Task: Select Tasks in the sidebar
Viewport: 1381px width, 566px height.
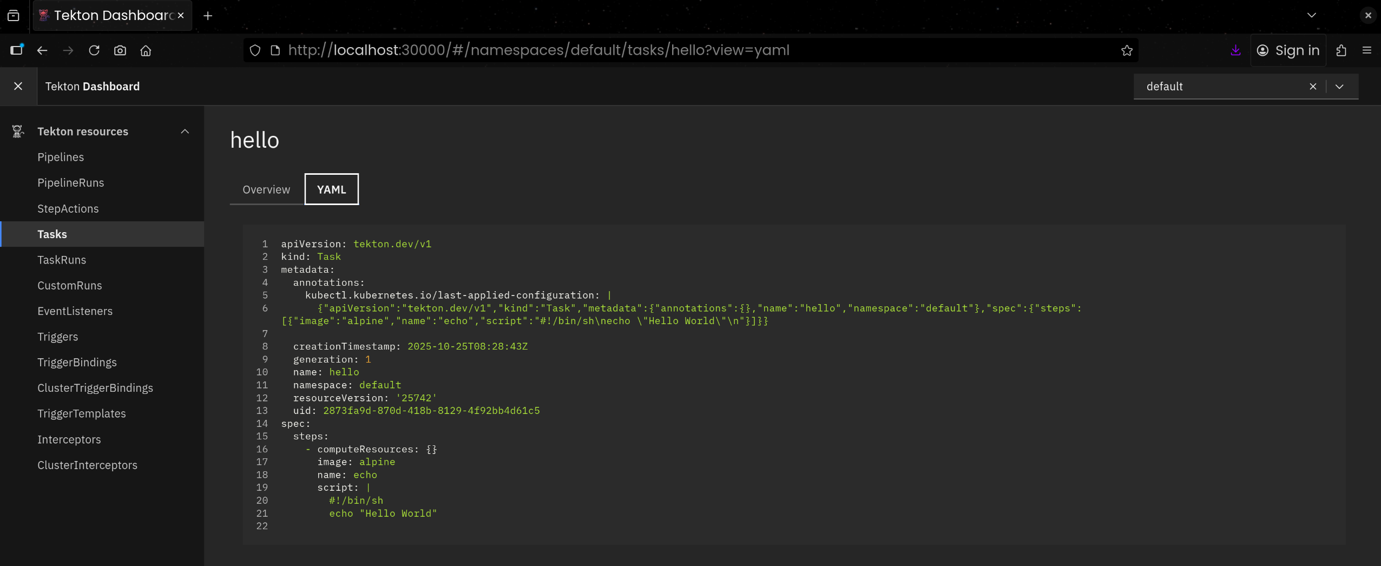Action: (52, 234)
